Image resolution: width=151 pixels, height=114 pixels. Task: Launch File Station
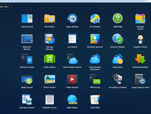(49, 18)
